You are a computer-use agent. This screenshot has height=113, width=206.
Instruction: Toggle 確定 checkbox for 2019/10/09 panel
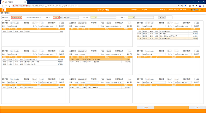pyautogui.click(x=198, y=54)
